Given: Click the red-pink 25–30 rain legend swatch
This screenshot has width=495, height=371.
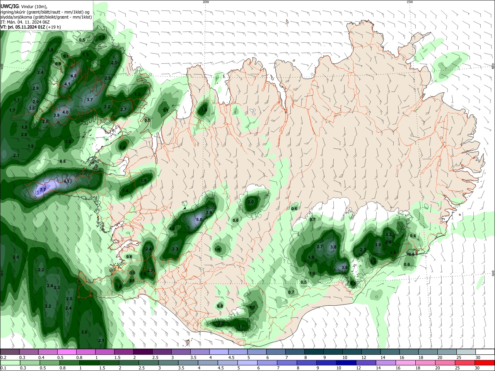Looking at the screenshot, I should pos(465,362).
